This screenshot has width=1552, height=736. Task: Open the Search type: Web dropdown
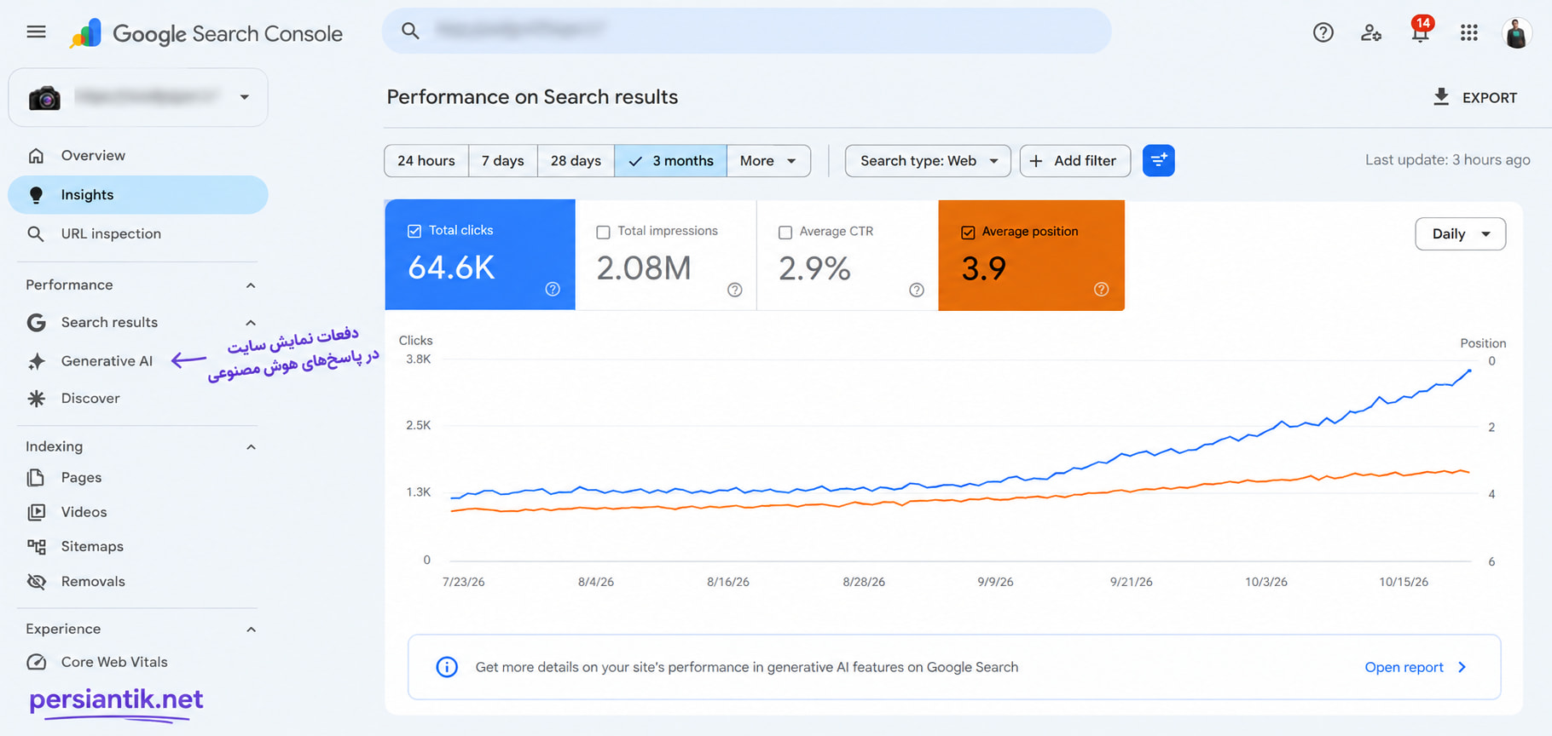pos(928,160)
